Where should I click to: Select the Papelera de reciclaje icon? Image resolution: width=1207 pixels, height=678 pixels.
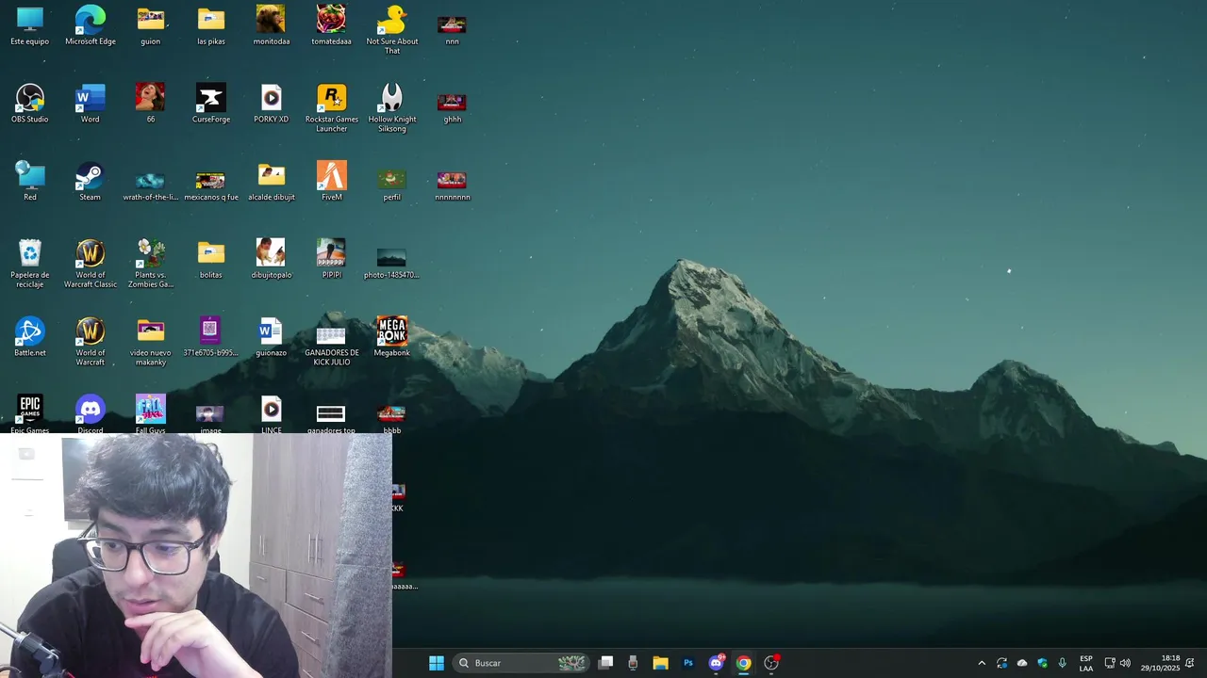click(x=30, y=264)
